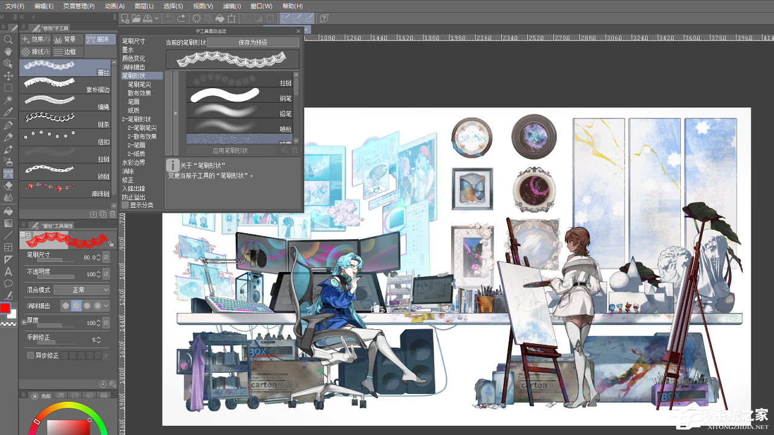Open the 混合模式 dropdown showing 正常
Viewport: 774px width, 435px height.
[x=82, y=289]
